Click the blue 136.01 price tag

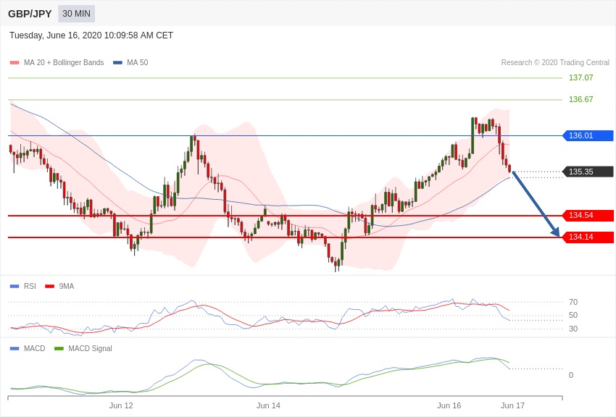(588, 135)
